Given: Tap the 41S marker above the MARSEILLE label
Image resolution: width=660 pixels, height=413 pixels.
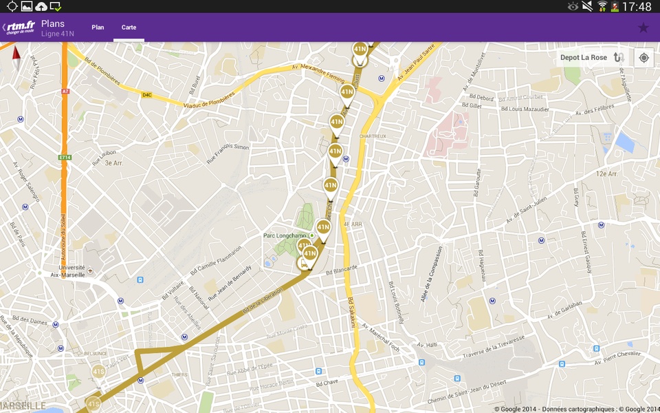Looking at the screenshot, I should click(x=93, y=404).
